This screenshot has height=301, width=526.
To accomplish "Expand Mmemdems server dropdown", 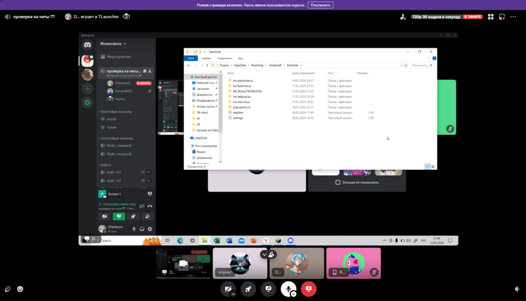I will point(113,44).
